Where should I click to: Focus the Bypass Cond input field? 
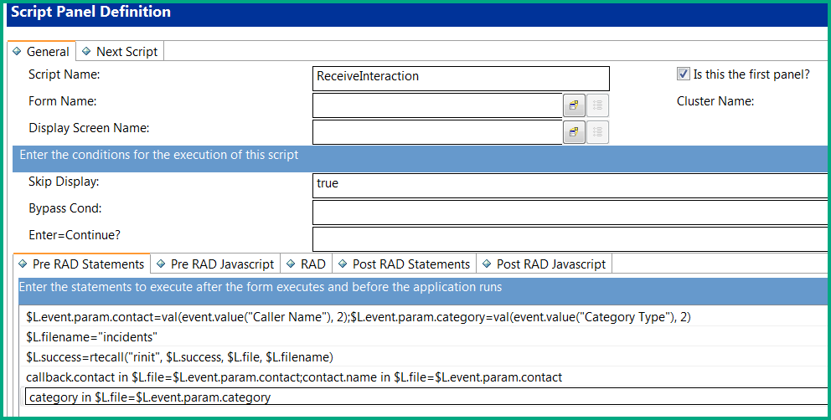coord(570,212)
